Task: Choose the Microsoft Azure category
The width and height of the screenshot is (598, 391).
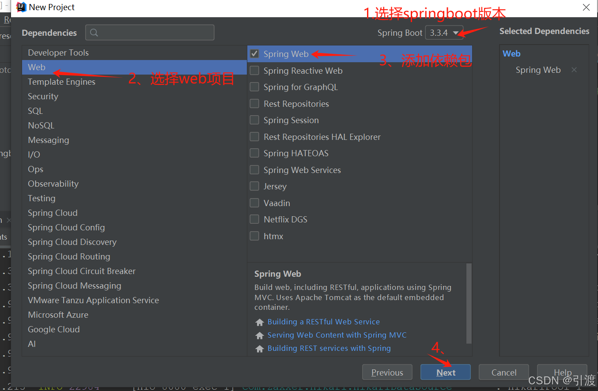Action: 134,315
